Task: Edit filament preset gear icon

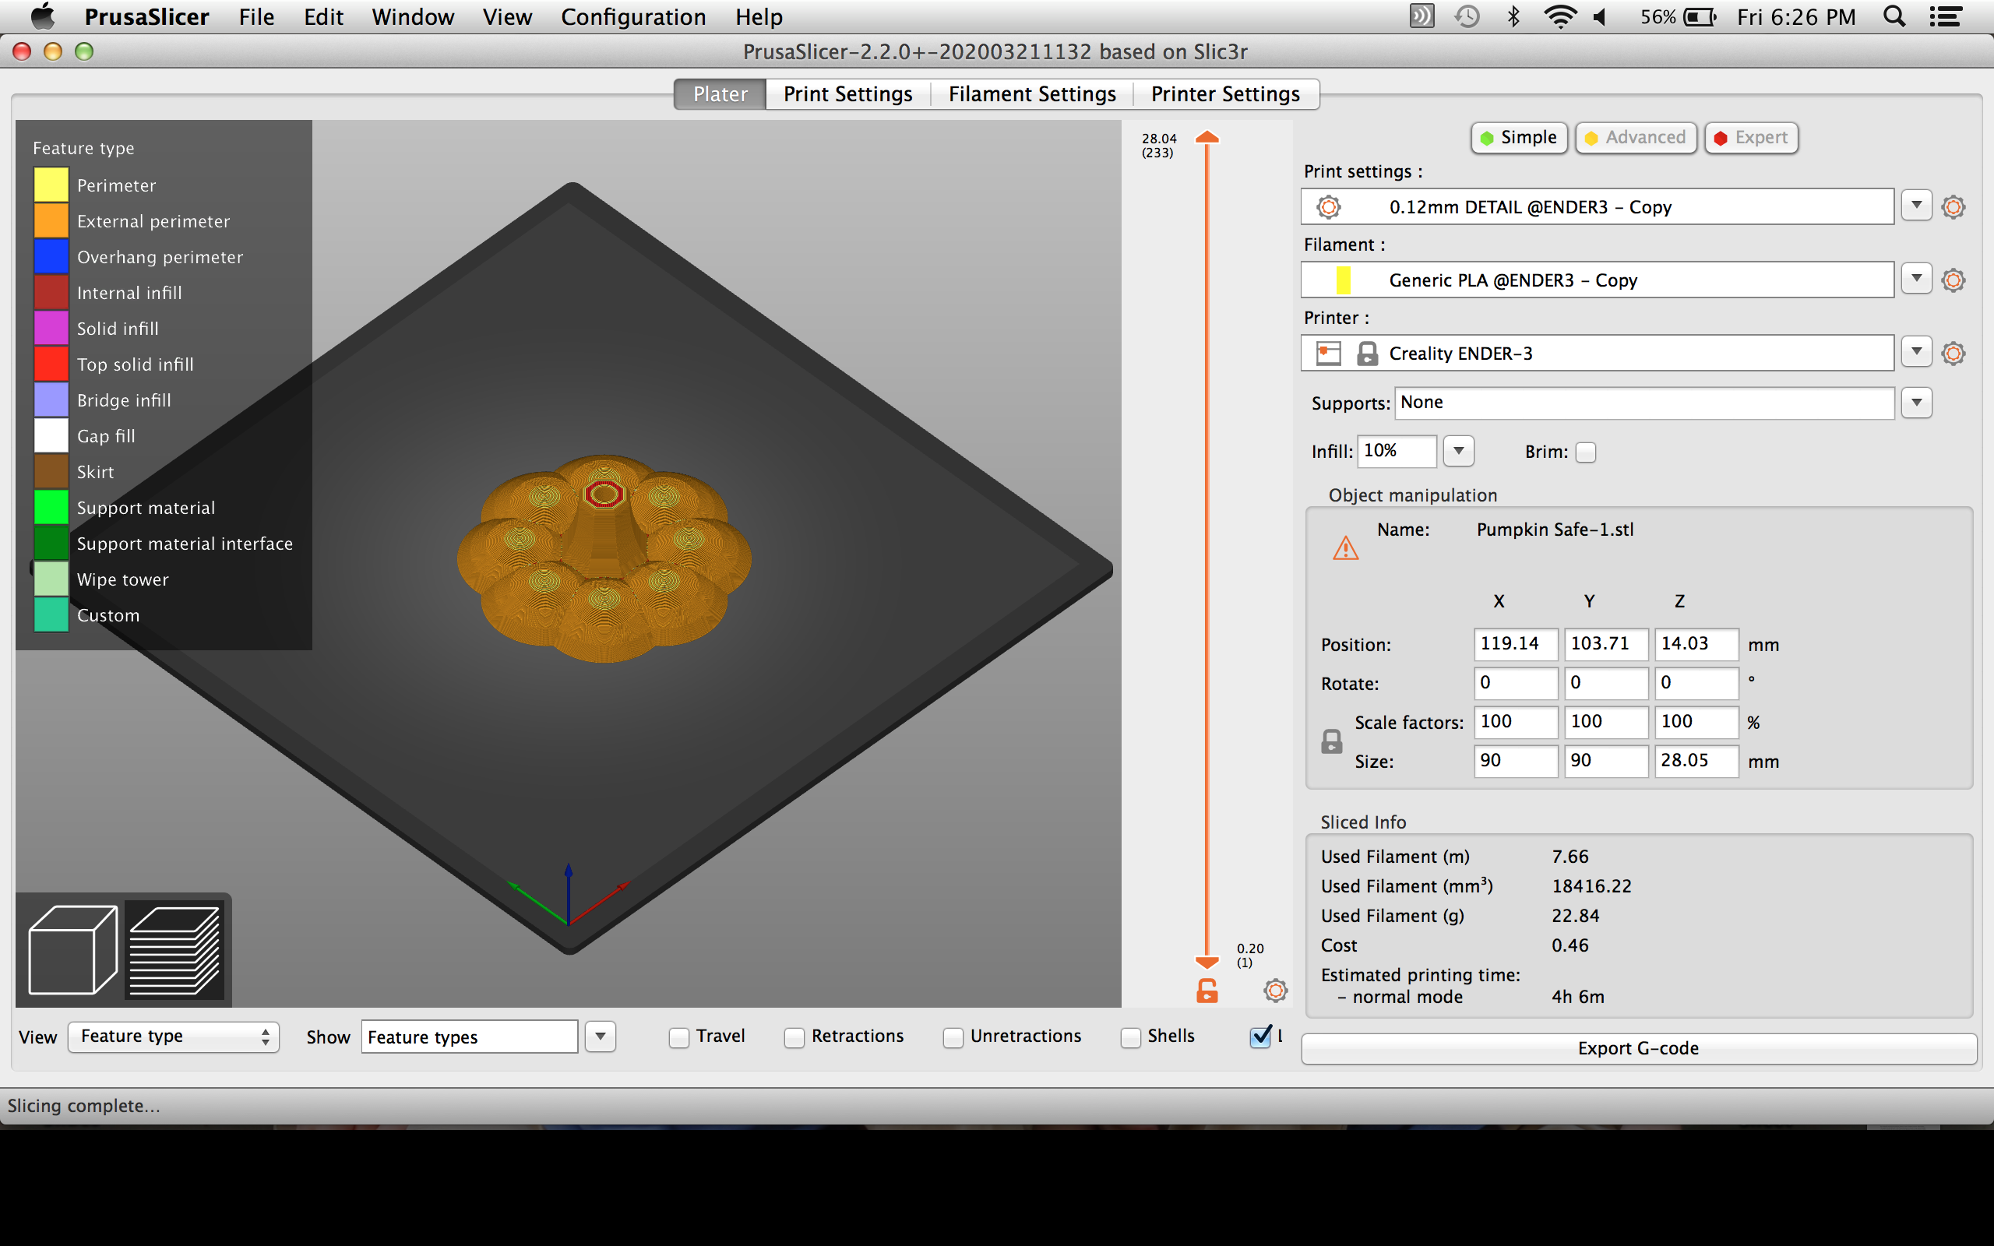Action: click(x=1953, y=280)
